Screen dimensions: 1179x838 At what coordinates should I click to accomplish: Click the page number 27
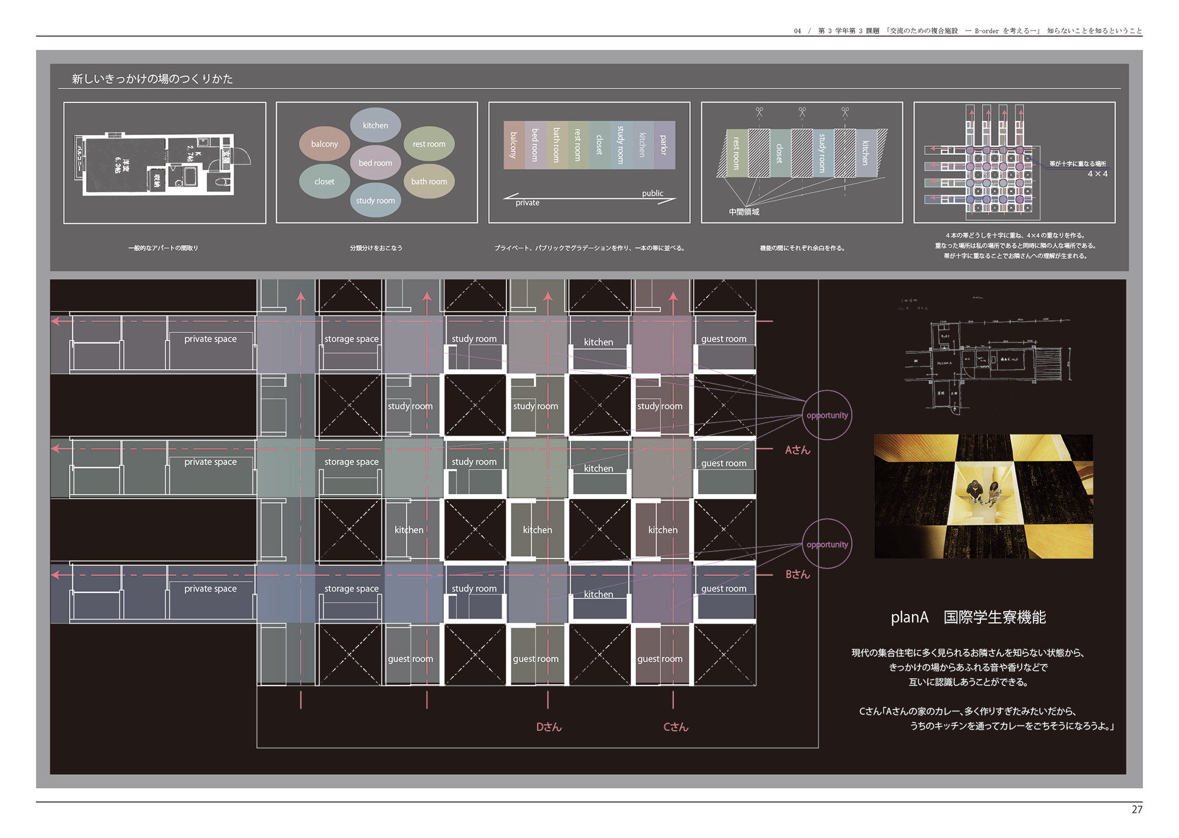pos(1137,810)
